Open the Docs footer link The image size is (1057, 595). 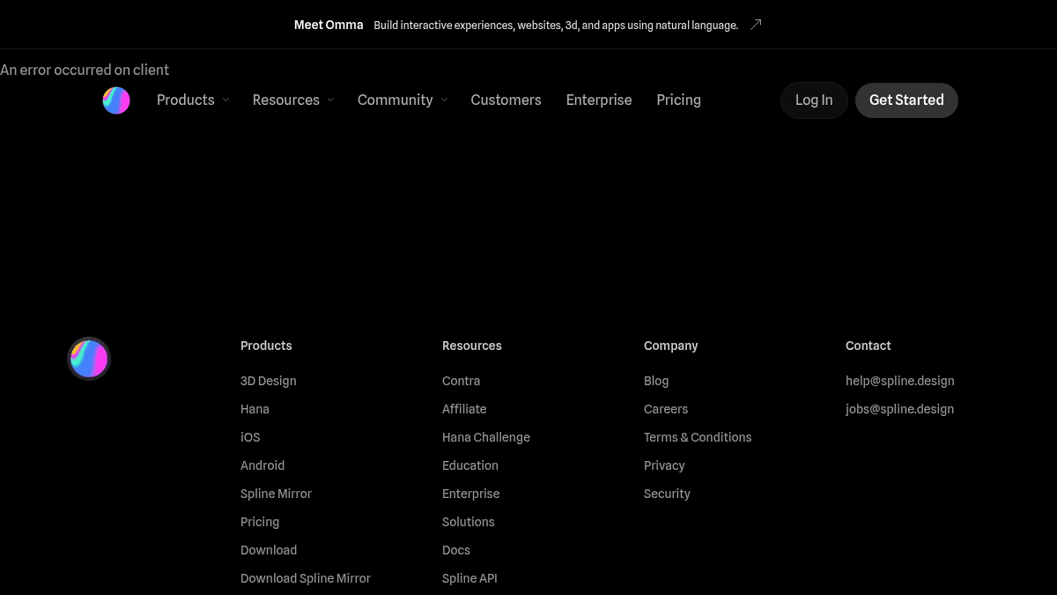[x=456, y=550]
